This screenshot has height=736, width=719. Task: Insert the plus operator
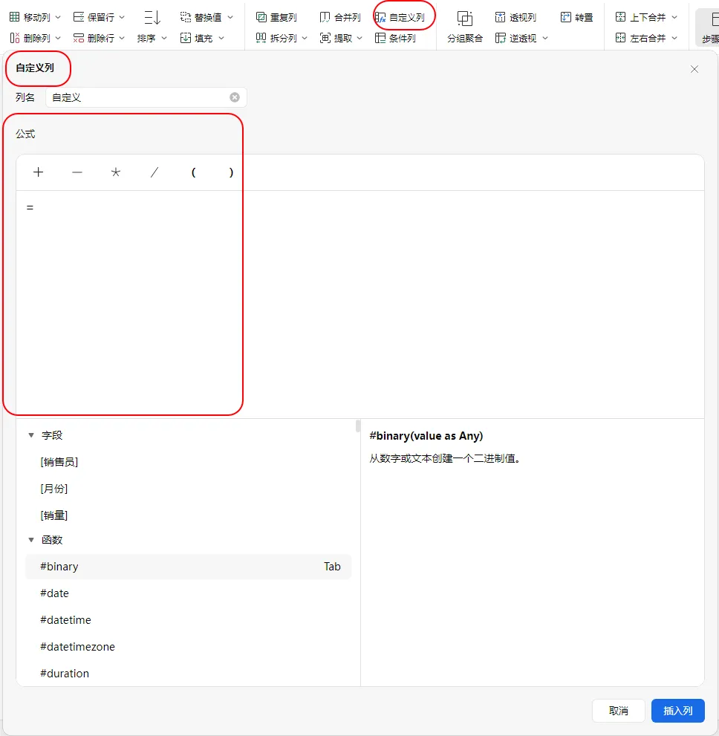click(x=38, y=172)
